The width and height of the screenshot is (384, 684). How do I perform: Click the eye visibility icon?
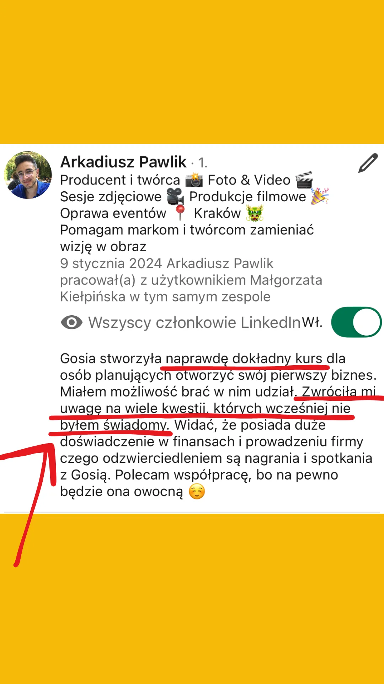(x=71, y=323)
